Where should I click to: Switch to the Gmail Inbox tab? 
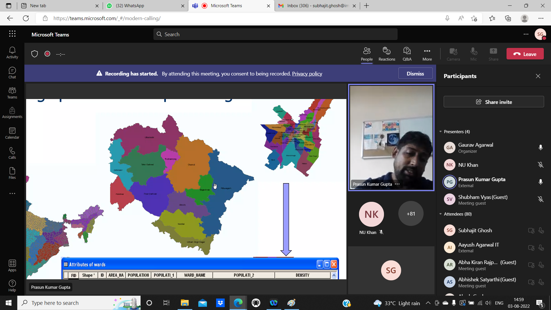click(x=314, y=6)
